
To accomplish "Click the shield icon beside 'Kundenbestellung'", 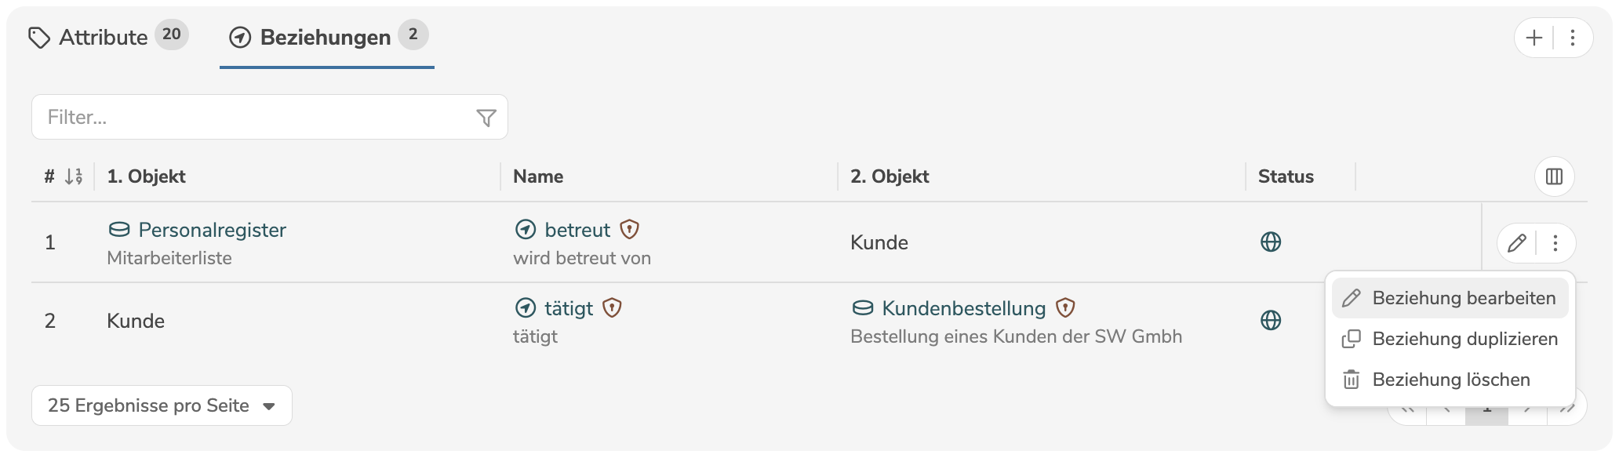I will tap(1065, 307).
